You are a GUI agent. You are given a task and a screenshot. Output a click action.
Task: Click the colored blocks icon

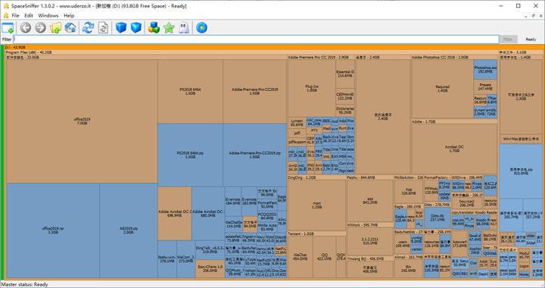pos(154,28)
